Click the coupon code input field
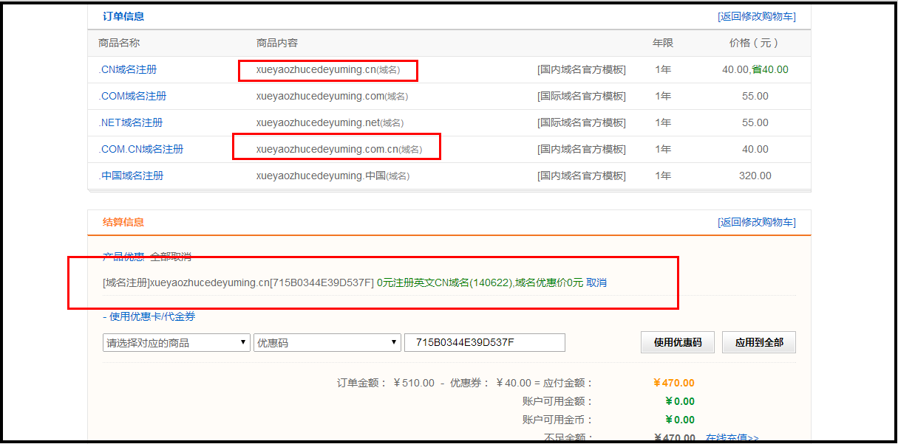This screenshot has height=444, width=898. (x=484, y=343)
